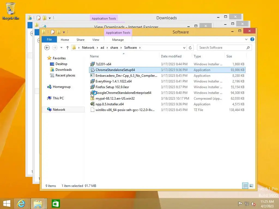Click the ChromeStandaloneSetup64 file icon
This screenshot has width=279, height=209.
[92, 70]
